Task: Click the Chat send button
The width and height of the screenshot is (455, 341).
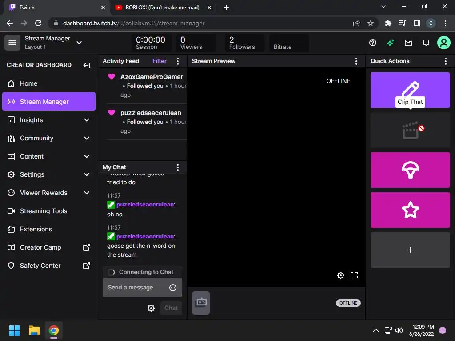Action: pos(171,308)
